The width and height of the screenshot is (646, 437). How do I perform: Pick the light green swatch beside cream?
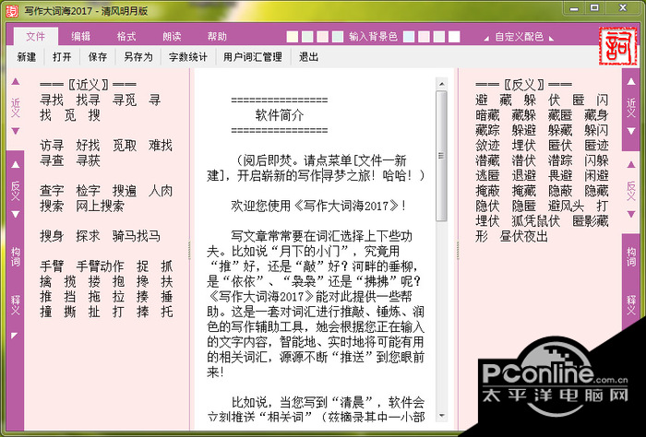pyautogui.click(x=307, y=37)
